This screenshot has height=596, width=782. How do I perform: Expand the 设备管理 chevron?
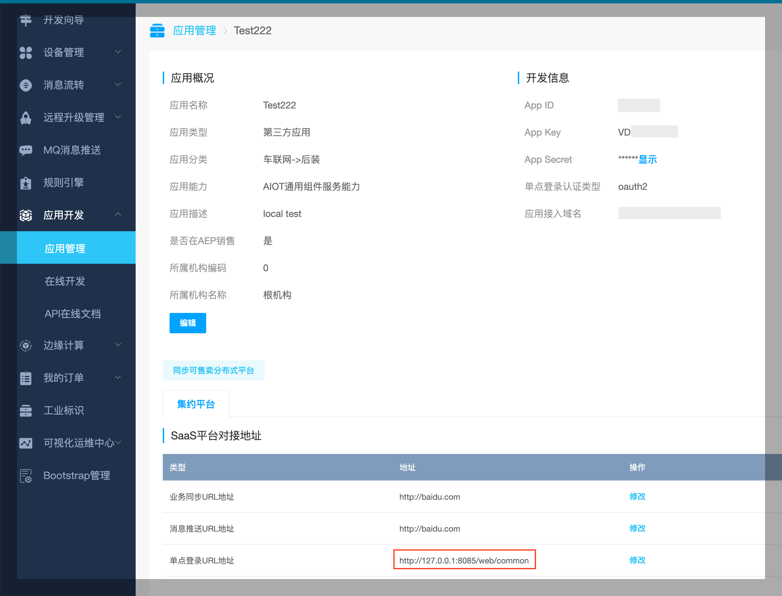coord(118,52)
